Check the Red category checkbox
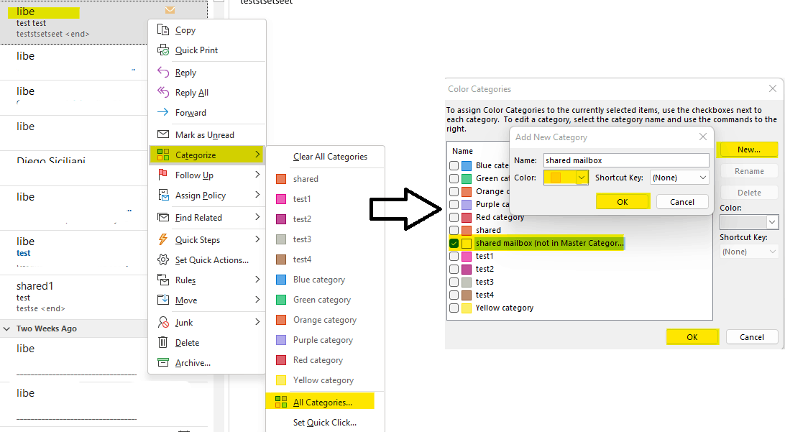 454,217
